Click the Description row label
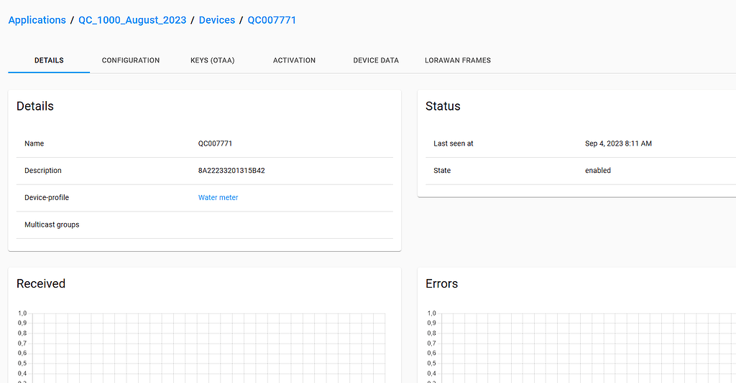Viewport: 736px width, 383px height. click(42, 171)
